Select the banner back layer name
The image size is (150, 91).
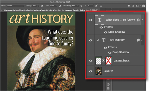click(x=121, y=60)
